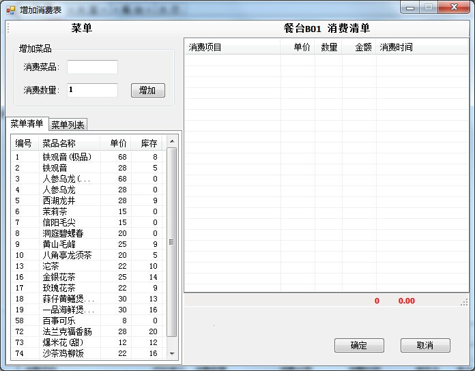Click the 消费时间 column header
The height and width of the screenshot is (371, 475).
click(422, 47)
